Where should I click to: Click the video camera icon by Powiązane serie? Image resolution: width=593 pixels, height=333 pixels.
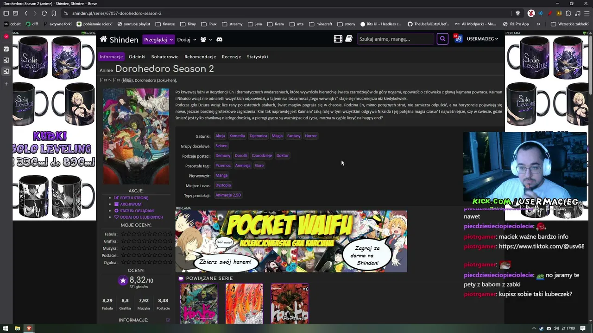(181, 278)
